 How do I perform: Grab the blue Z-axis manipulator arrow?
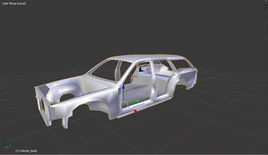123,87
